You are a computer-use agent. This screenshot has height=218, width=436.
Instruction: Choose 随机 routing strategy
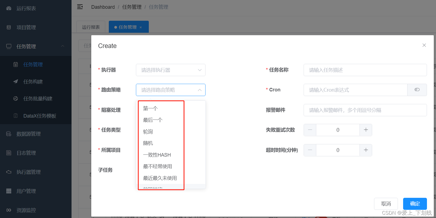[x=171, y=143]
